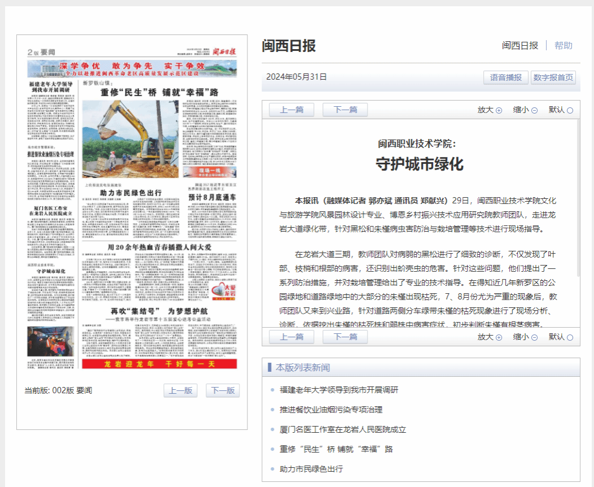The width and height of the screenshot is (594, 487).
Task: Click the bottom 缩小 zoom-out minus icon
Action: coord(534,337)
